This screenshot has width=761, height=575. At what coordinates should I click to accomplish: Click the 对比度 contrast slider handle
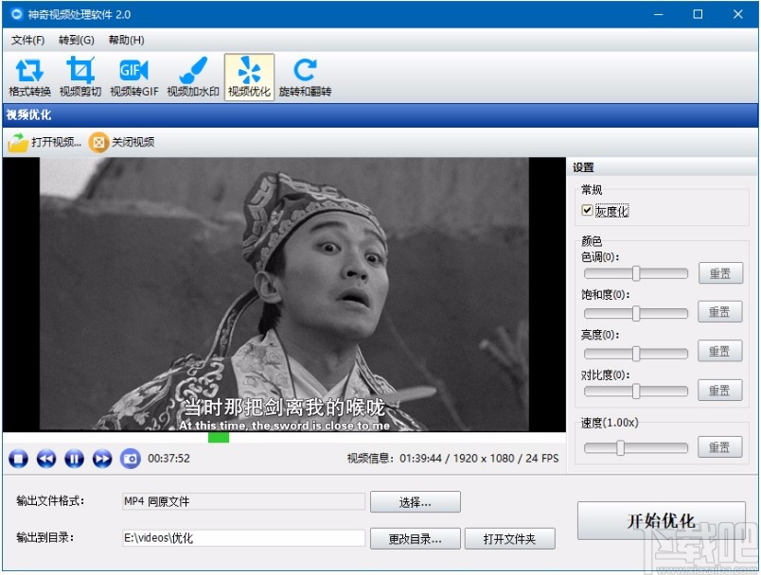(636, 391)
